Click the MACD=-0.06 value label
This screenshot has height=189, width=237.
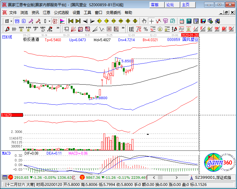78,153
